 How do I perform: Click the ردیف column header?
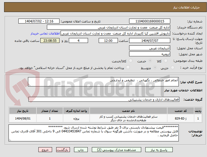point(198,111)
